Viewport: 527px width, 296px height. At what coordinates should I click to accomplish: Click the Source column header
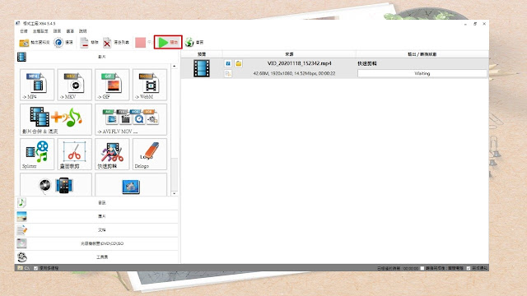point(289,54)
